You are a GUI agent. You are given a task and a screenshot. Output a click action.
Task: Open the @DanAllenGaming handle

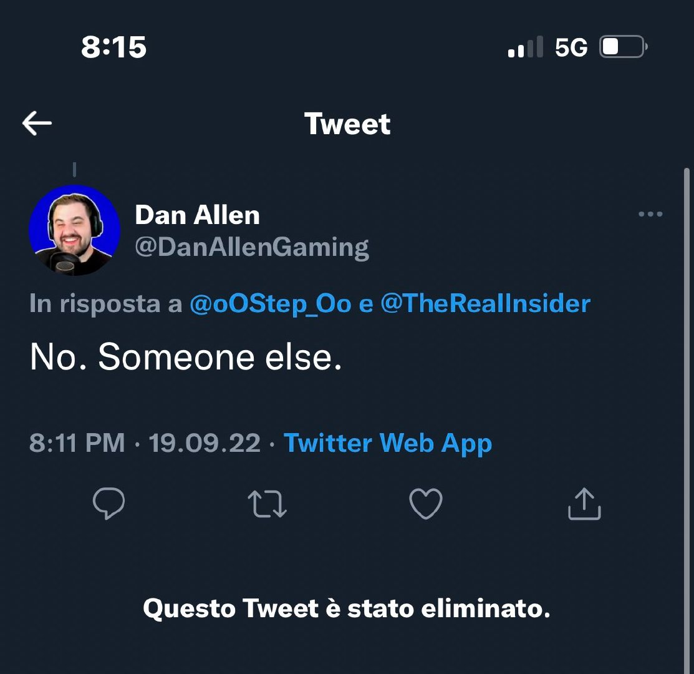[x=252, y=248]
